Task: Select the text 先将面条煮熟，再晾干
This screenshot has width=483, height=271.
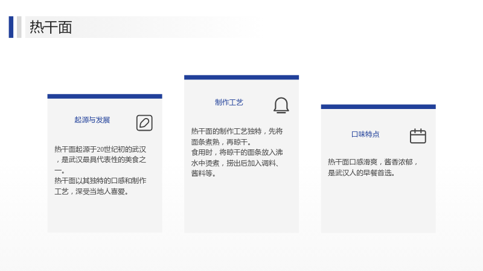Action: 237,137
